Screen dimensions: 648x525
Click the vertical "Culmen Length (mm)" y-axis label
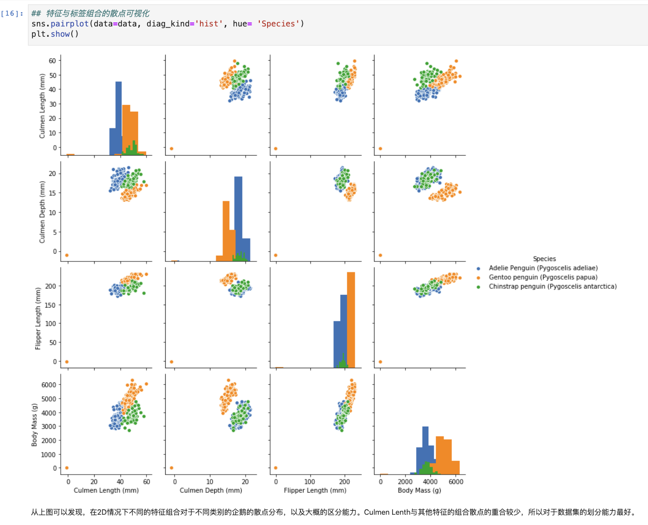click(x=42, y=106)
